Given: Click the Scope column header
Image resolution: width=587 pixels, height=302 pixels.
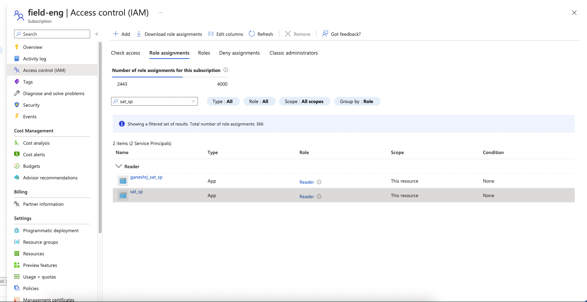Looking at the screenshot, I should click(x=397, y=152).
